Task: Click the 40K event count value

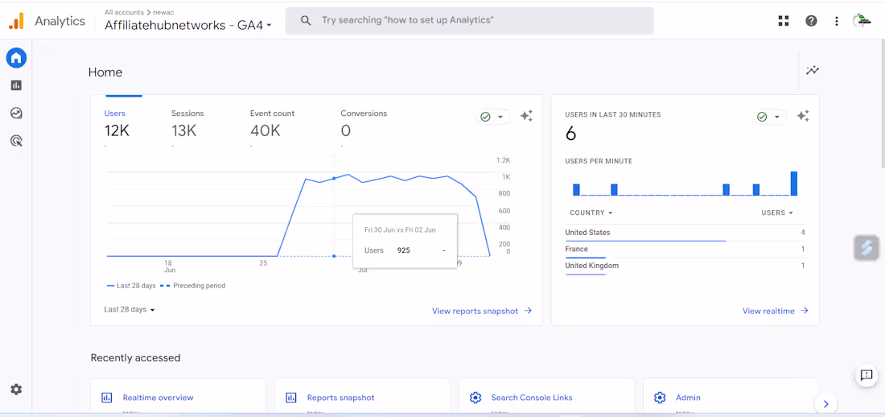Action: tap(265, 131)
